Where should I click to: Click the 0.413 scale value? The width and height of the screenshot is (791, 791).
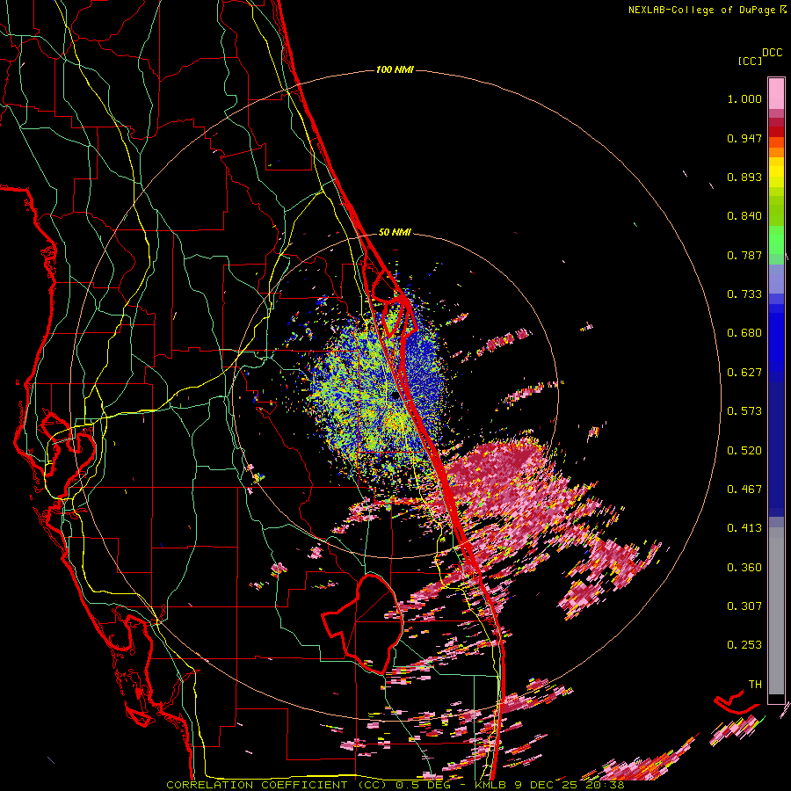[744, 528]
